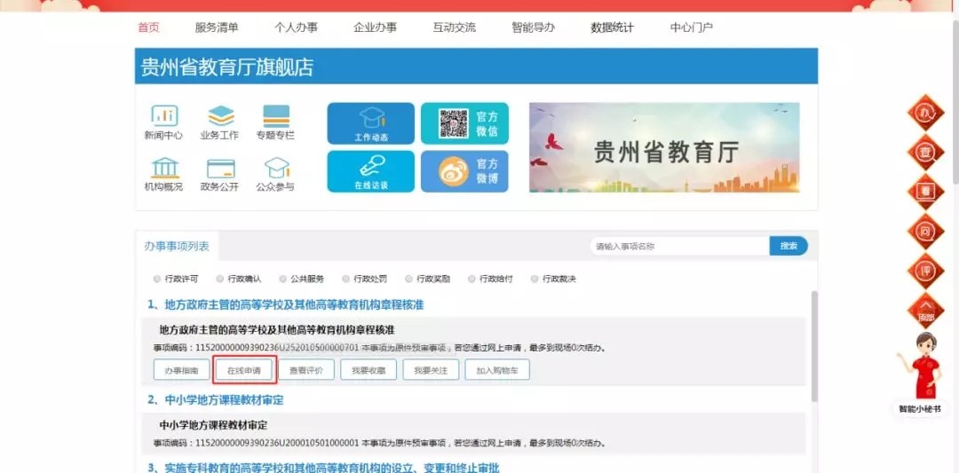Click the 我要收藏 button

tap(369, 370)
